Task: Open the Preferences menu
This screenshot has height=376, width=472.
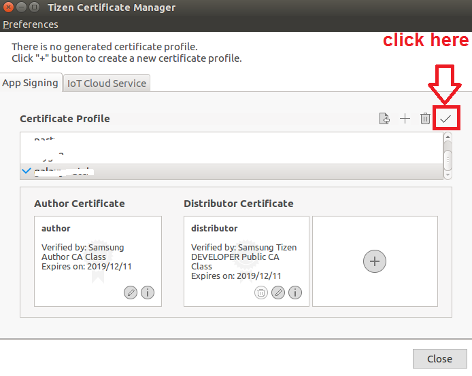Action: (31, 24)
